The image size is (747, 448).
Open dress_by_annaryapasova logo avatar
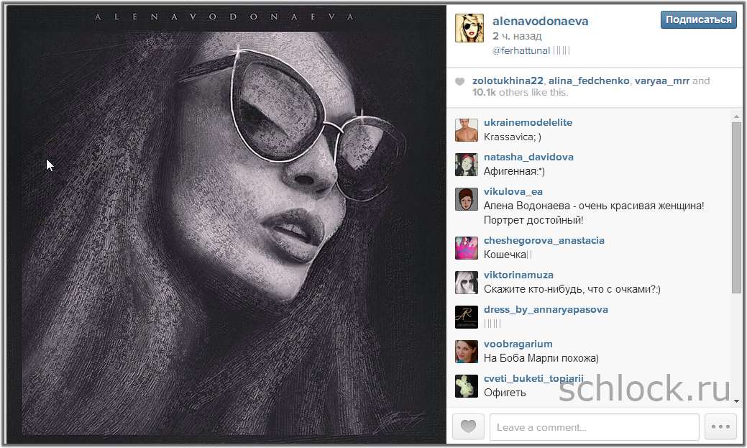coord(467,316)
